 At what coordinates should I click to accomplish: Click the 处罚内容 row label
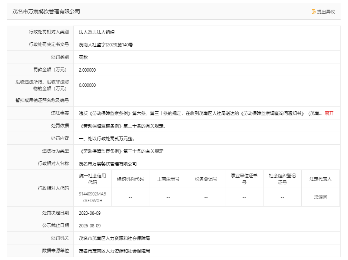point(60,139)
